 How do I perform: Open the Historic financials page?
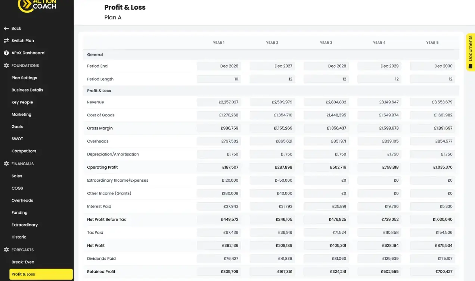pyautogui.click(x=19, y=237)
